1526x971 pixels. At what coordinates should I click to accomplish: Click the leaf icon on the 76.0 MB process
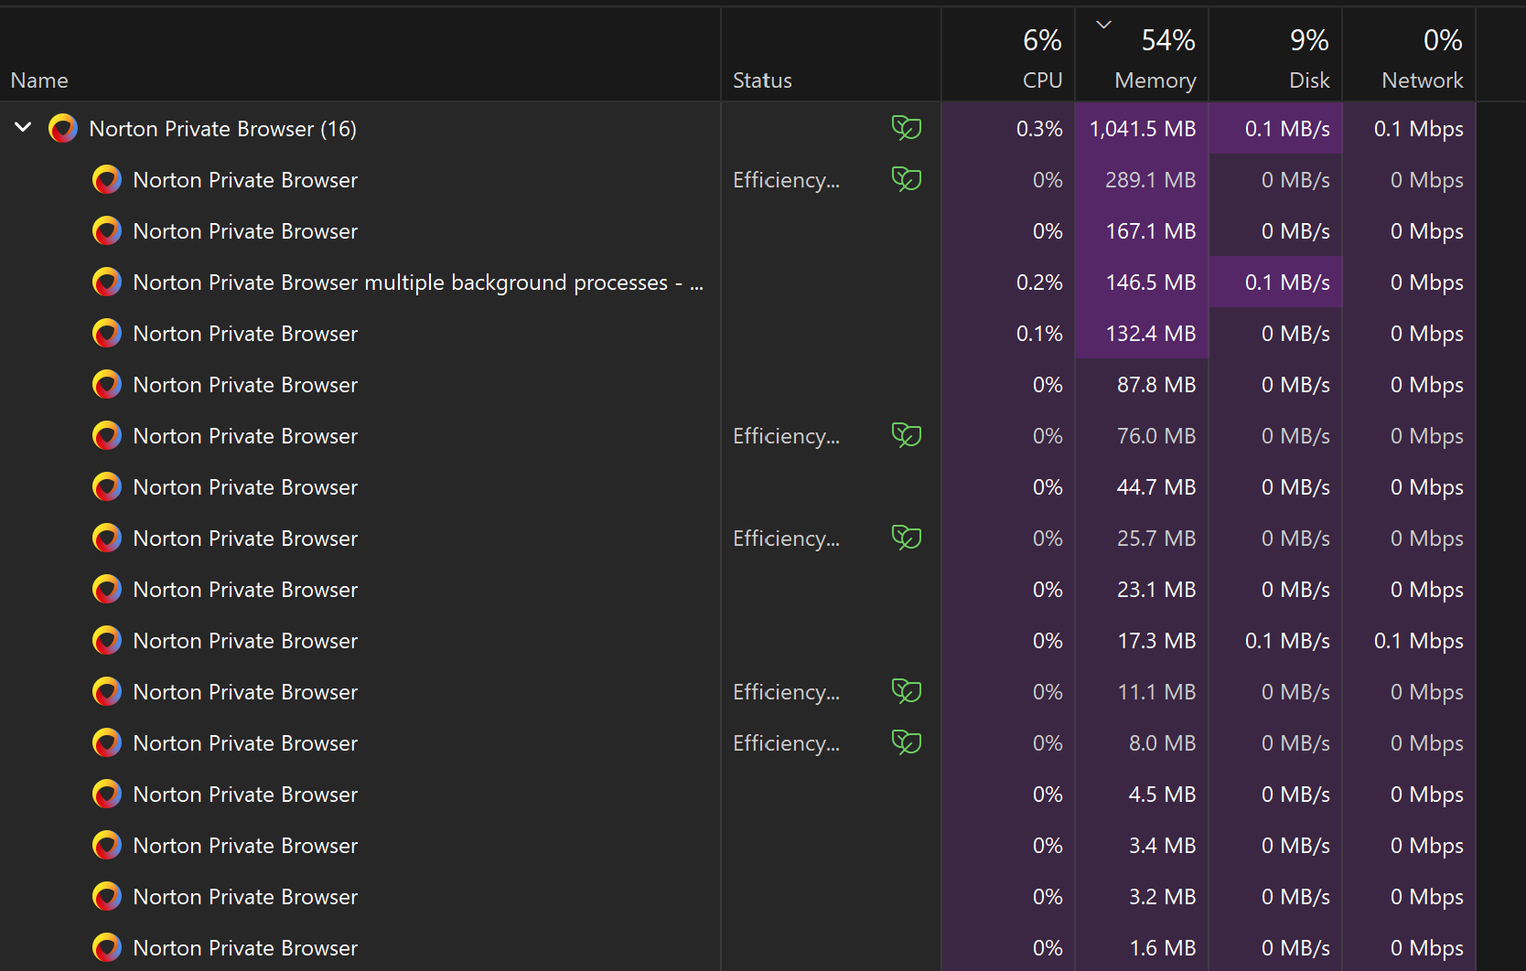[x=907, y=435]
